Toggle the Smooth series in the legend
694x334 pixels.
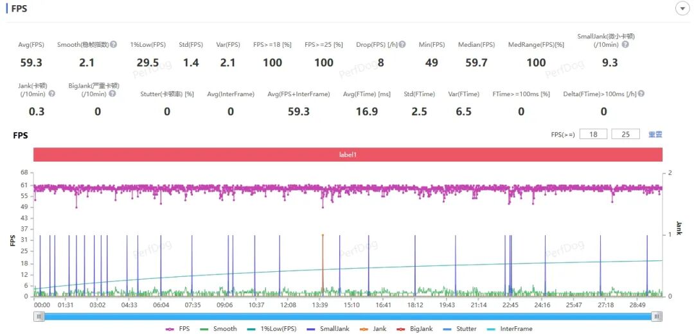(x=218, y=329)
